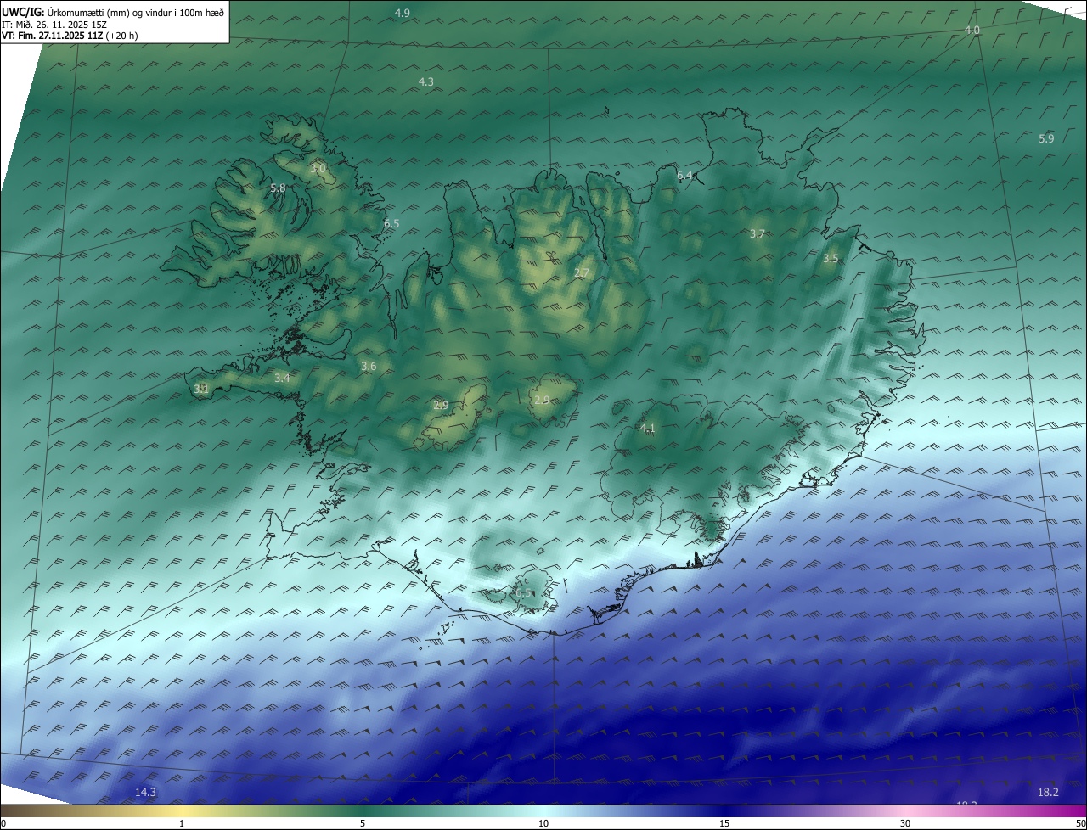Click the colour scale tick labelled 15
The image size is (1087, 830).
[x=724, y=823]
